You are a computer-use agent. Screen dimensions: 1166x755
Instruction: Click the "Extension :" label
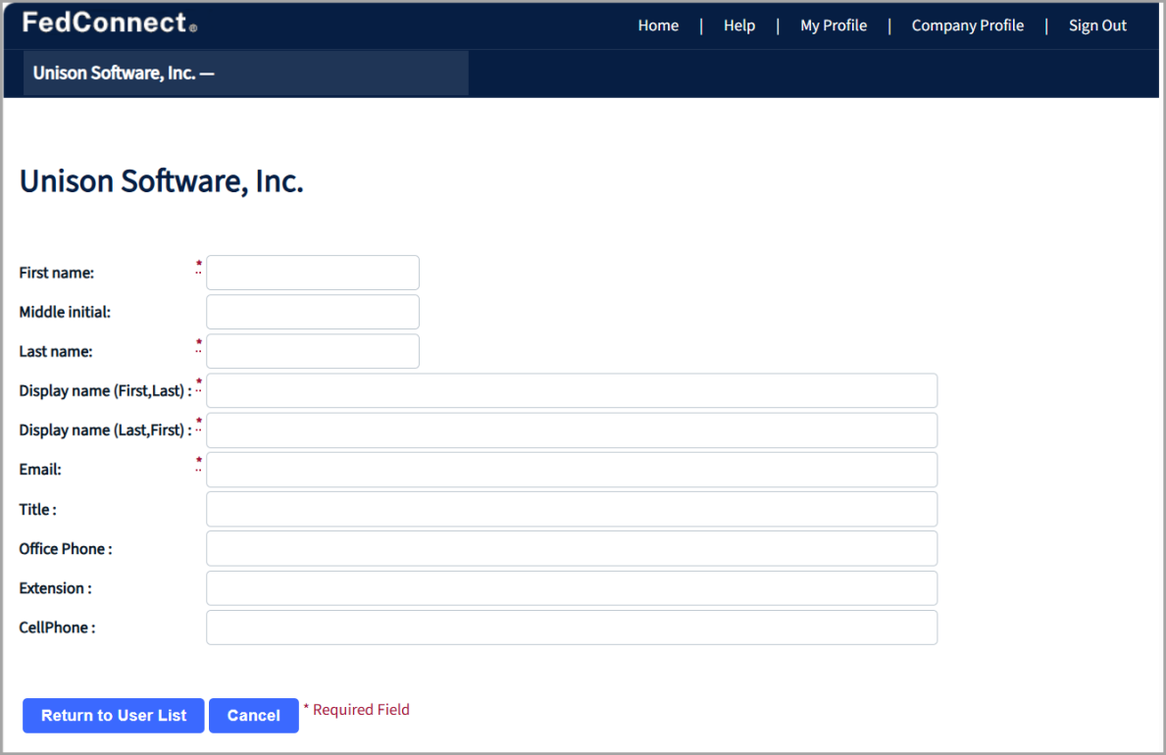pos(55,588)
